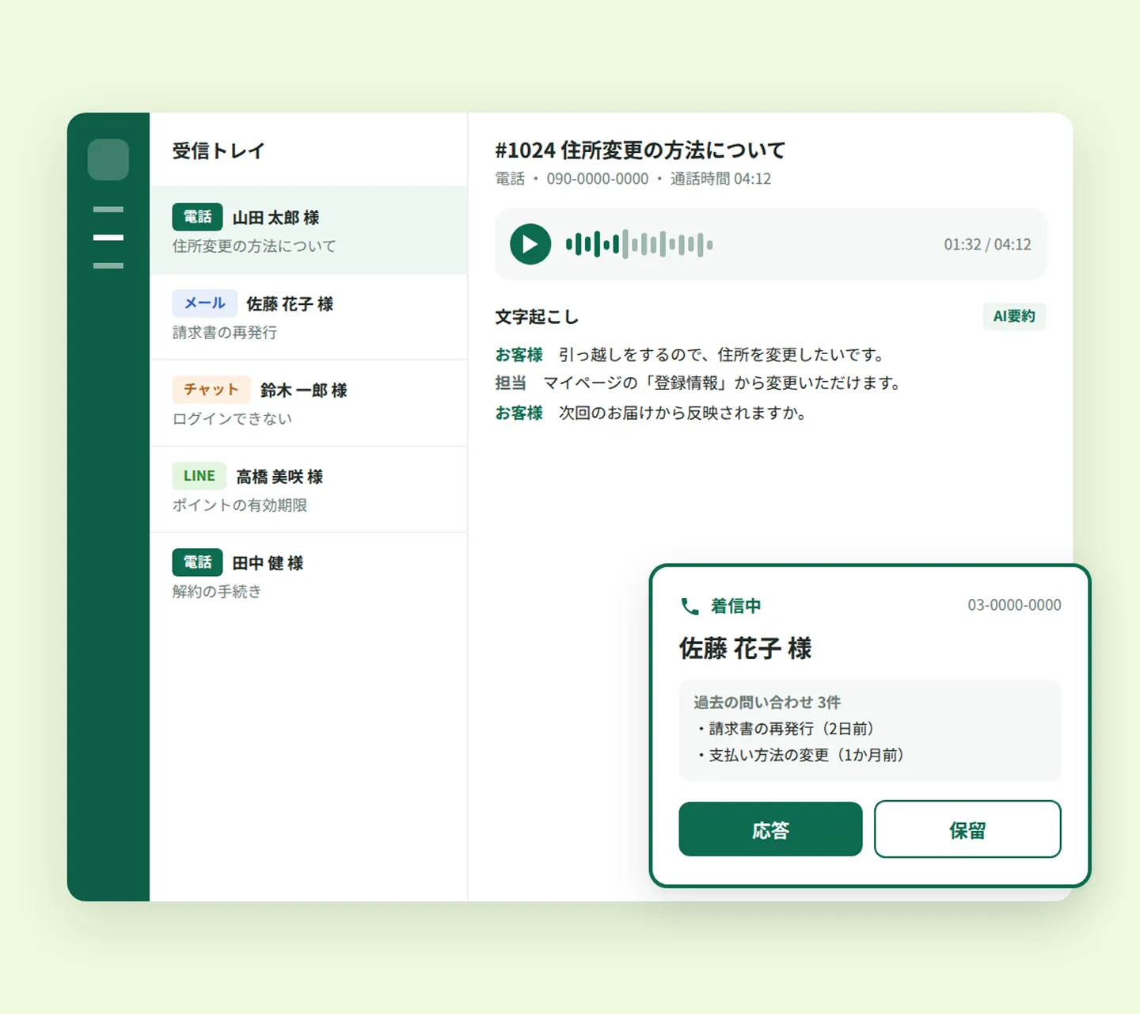Click incoming caller number 03-0000-0000

(1014, 605)
